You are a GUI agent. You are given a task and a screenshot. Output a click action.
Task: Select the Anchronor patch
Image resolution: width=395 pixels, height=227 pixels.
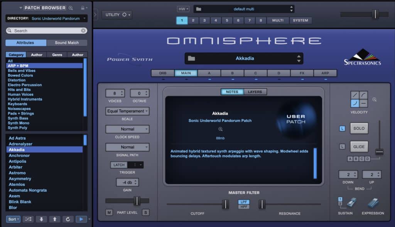tap(19, 155)
